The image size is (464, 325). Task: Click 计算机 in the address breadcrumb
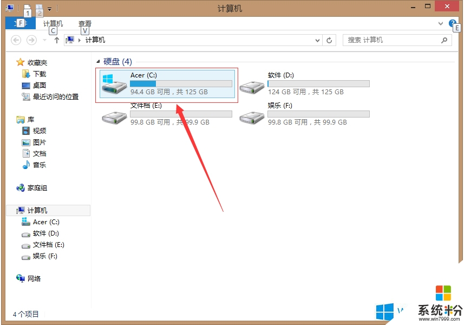95,40
